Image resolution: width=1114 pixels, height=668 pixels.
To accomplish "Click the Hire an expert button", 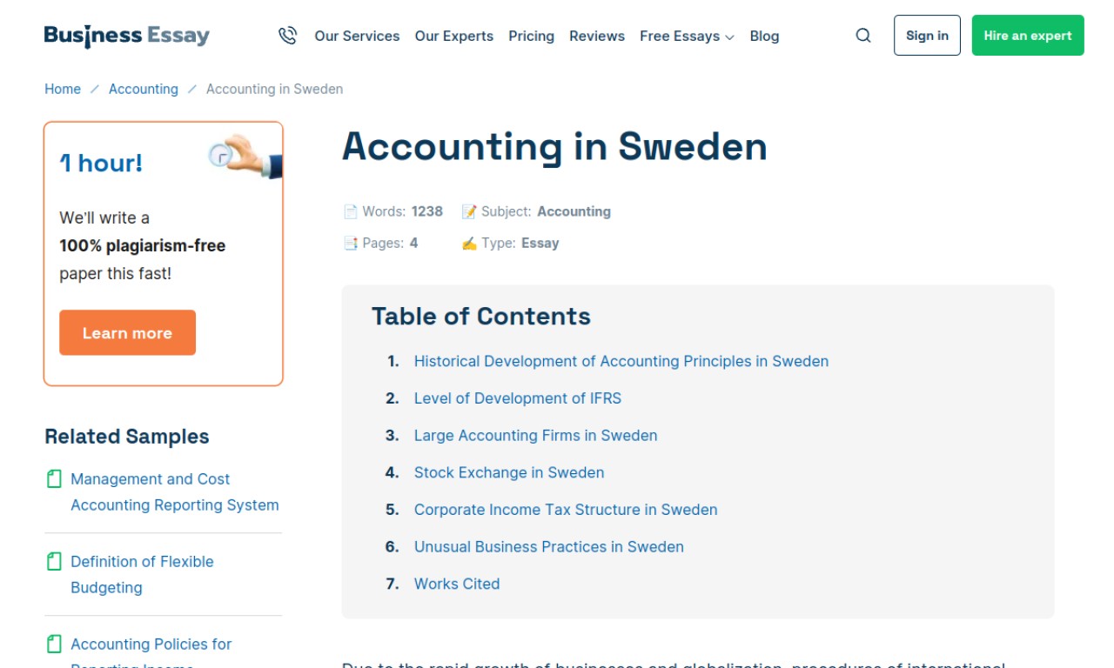I will 1028,35.
